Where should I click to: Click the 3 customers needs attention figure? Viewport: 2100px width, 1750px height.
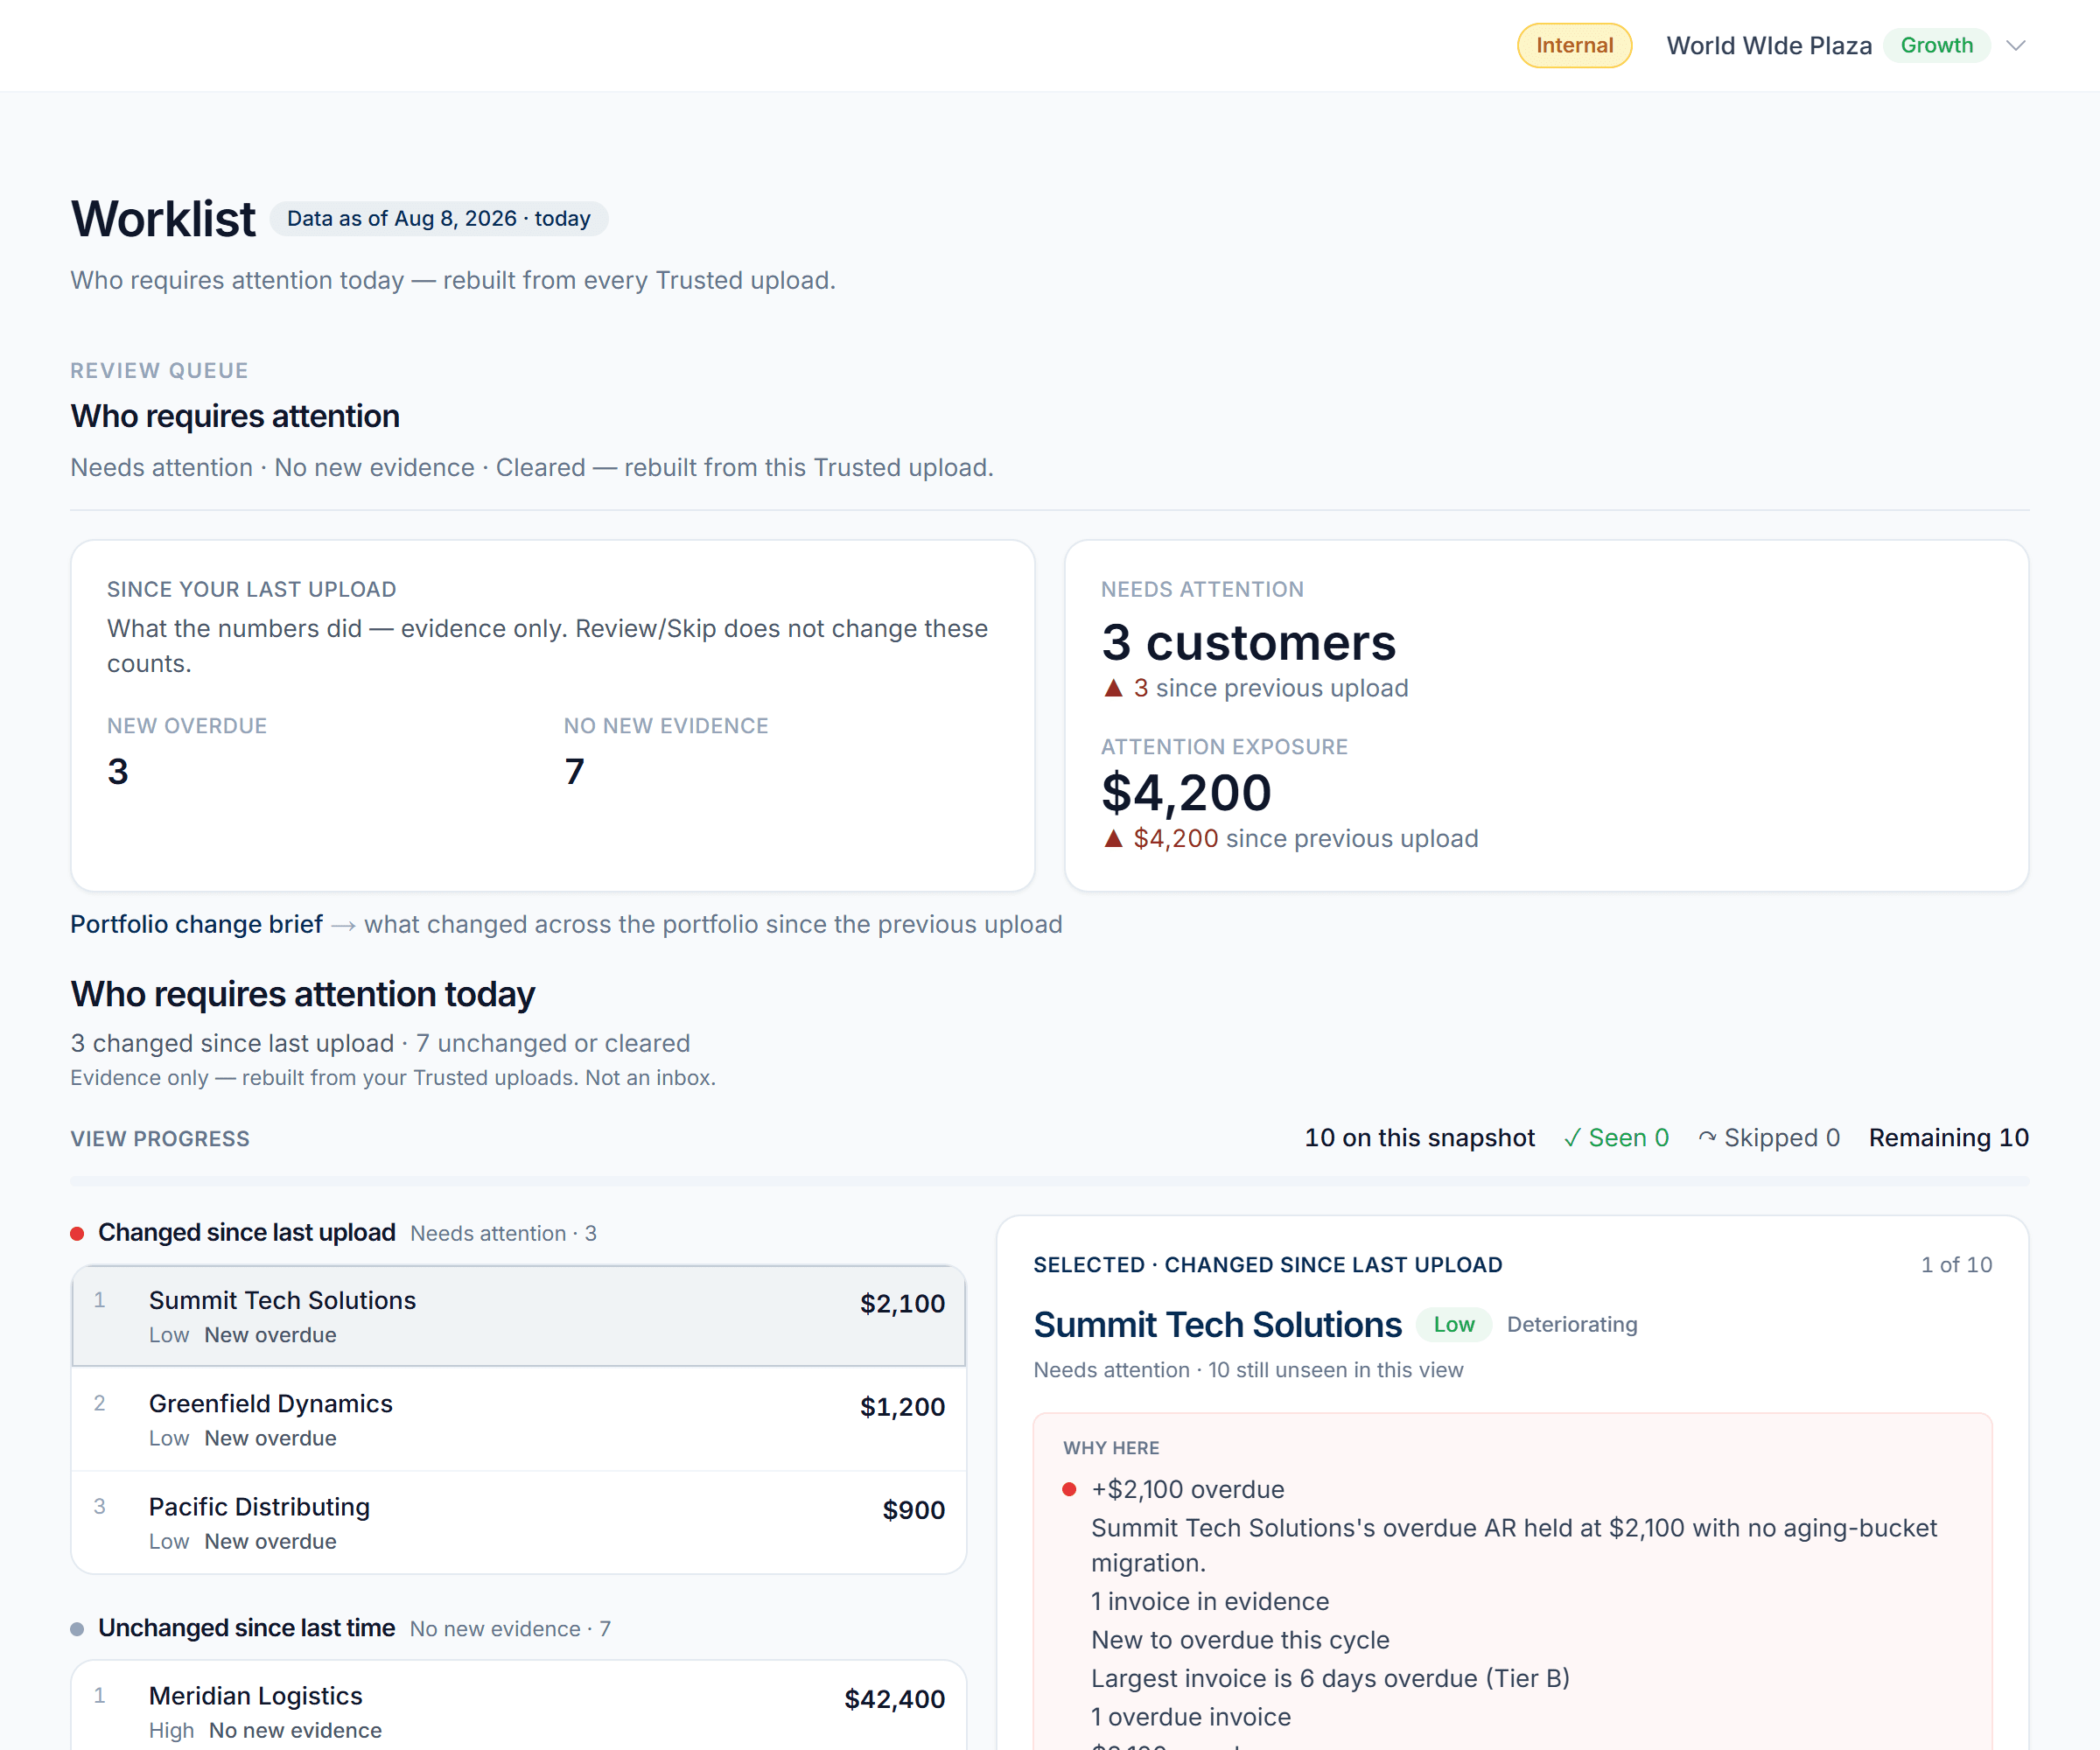[1248, 642]
